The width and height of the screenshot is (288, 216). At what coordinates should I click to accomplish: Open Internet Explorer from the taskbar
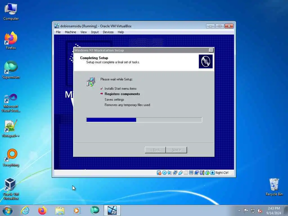point(25,210)
